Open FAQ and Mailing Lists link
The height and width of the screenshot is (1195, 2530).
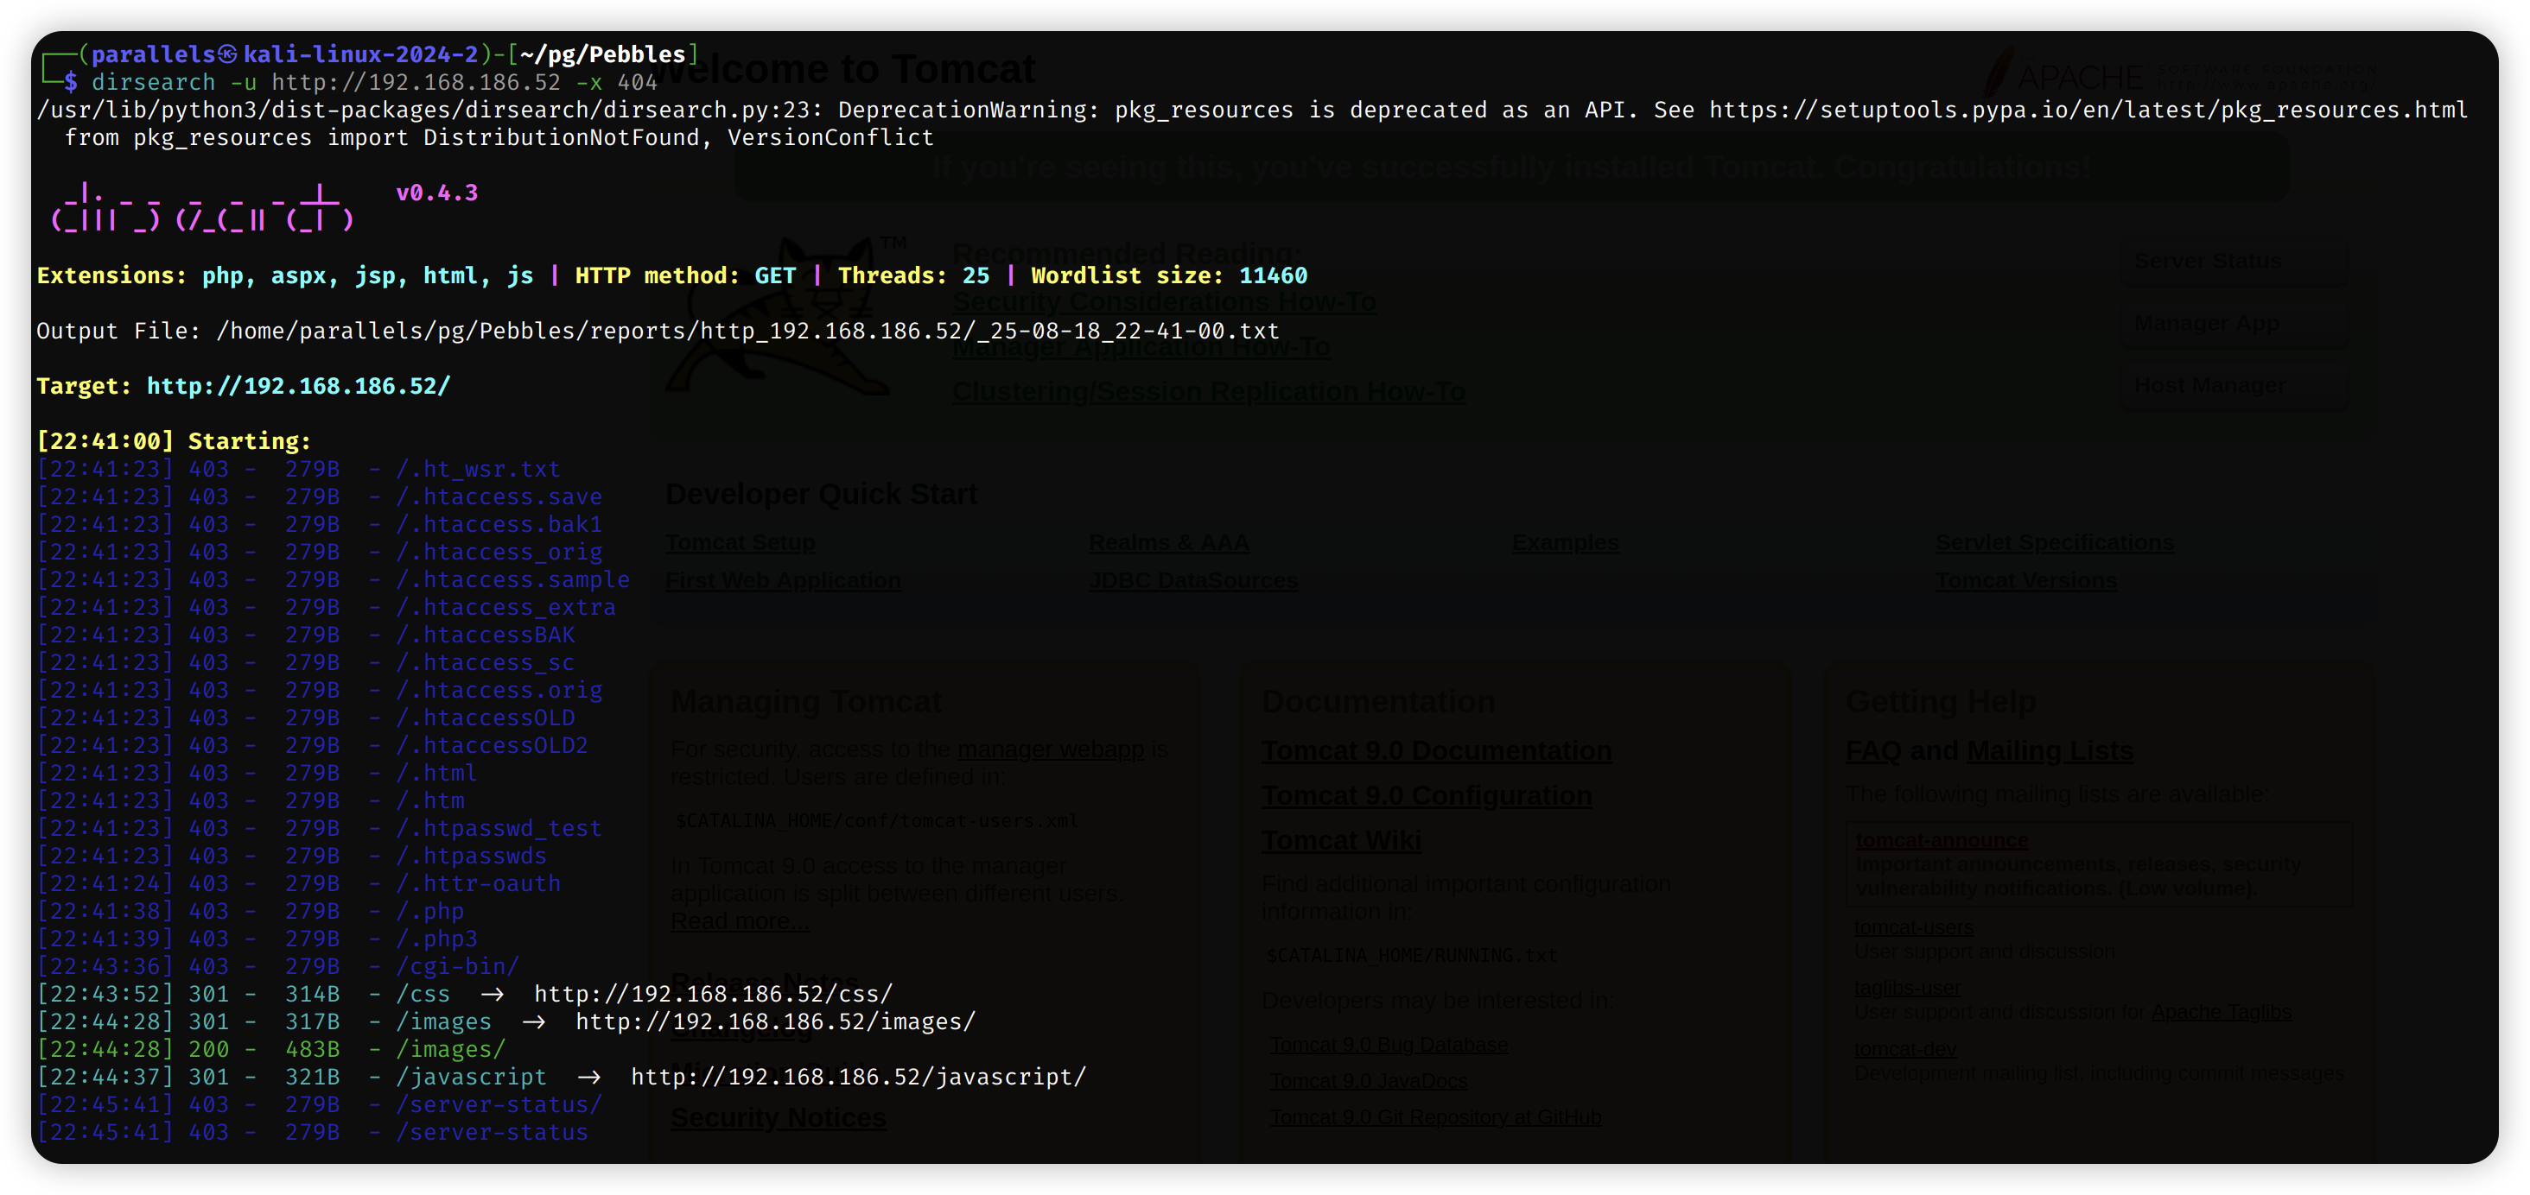point(1990,750)
